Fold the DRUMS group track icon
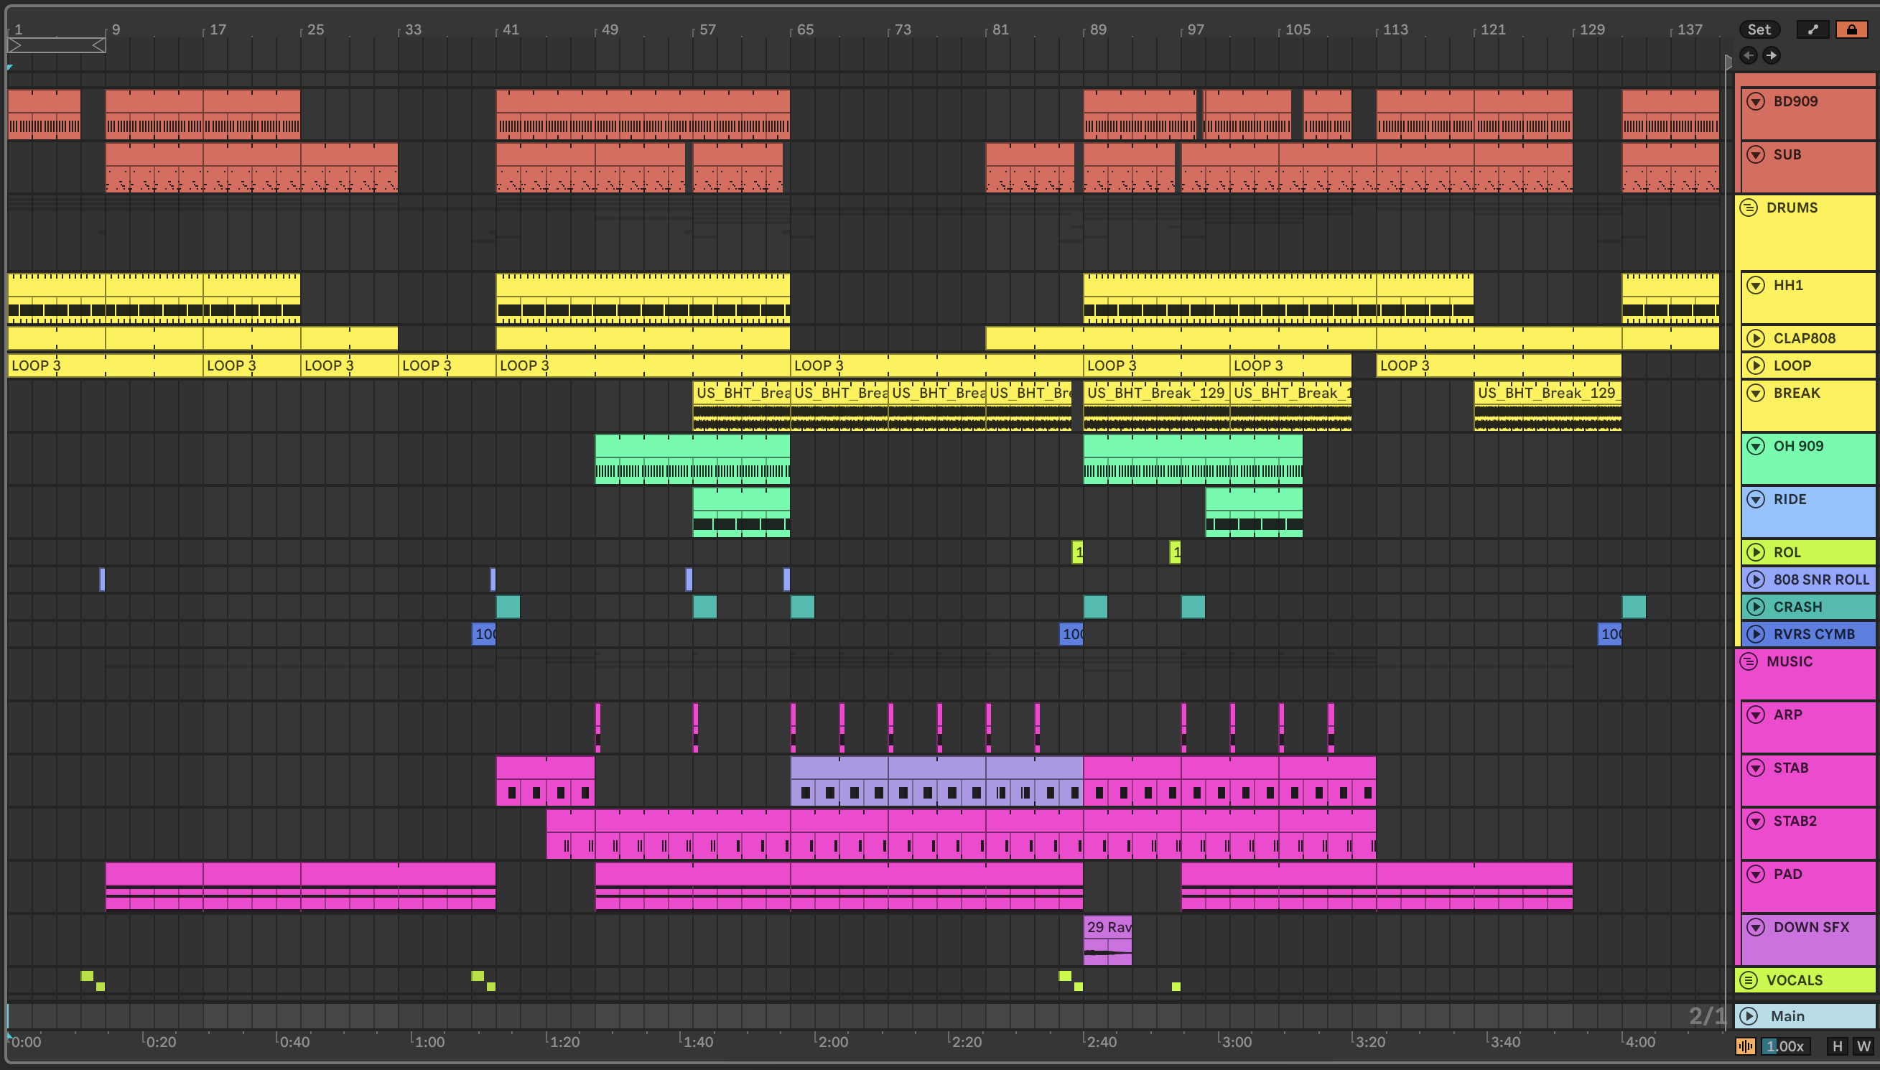Screen dimensions: 1880x1070 tap(1749, 208)
